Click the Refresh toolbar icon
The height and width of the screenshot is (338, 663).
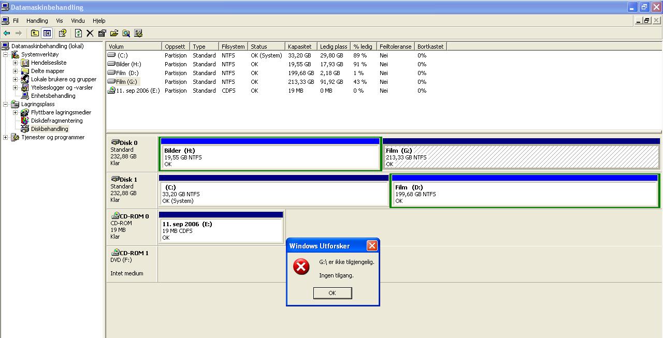(78, 33)
